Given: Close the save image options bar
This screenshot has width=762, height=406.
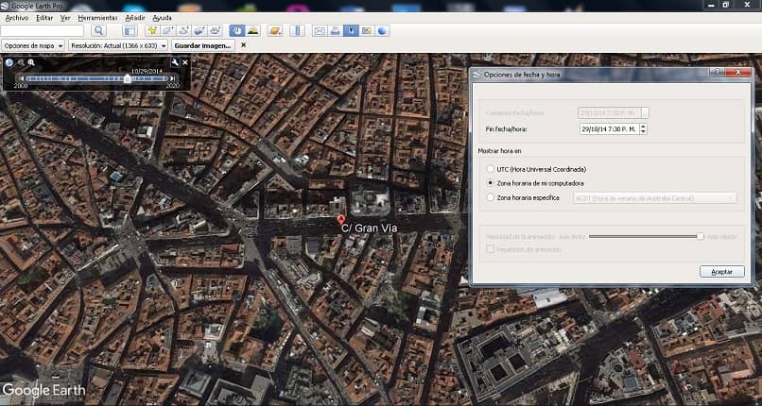Looking at the screenshot, I should (x=244, y=45).
